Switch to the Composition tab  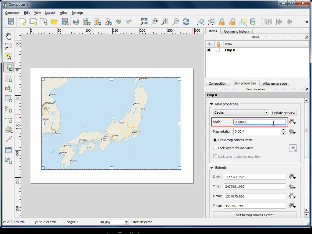pyautogui.click(x=217, y=83)
